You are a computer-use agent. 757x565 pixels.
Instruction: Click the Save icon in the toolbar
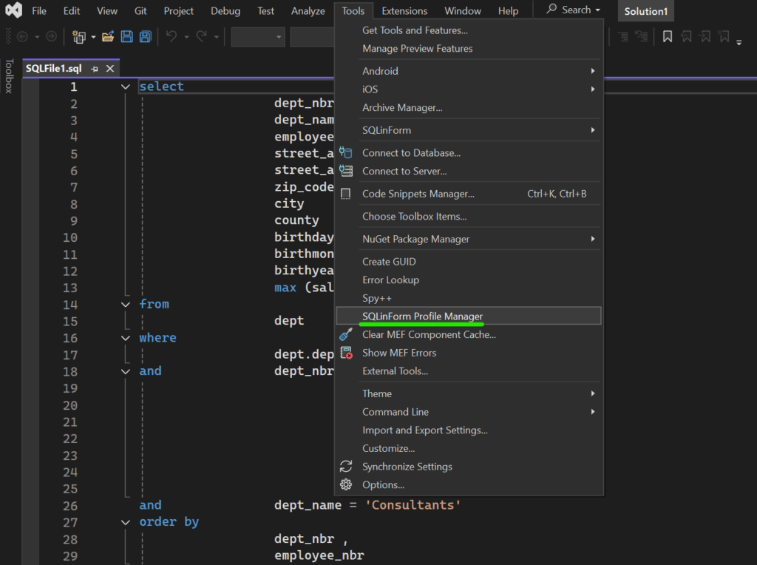click(127, 36)
